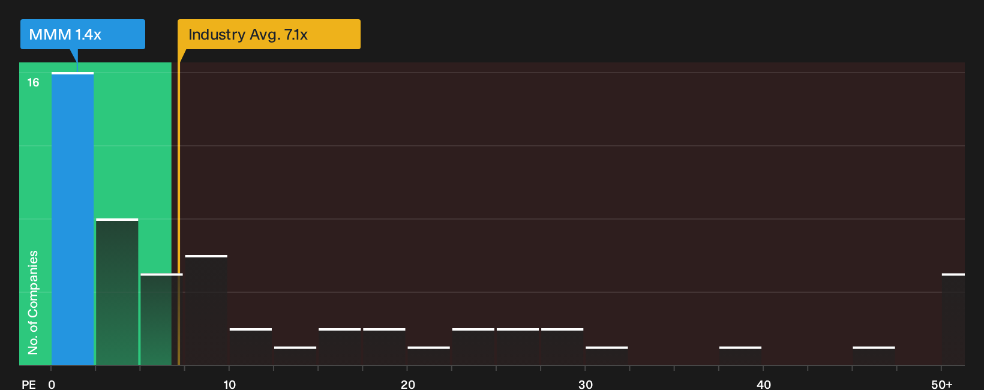The width and height of the screenshot is (984, 390).
Task: Click the tall blue MMM histogram bar
Action: pyautogui.click(x=73, y=219)
